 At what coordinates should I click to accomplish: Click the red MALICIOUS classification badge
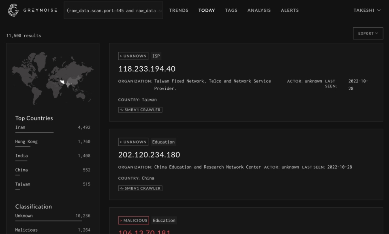click(x=133, y=220)
